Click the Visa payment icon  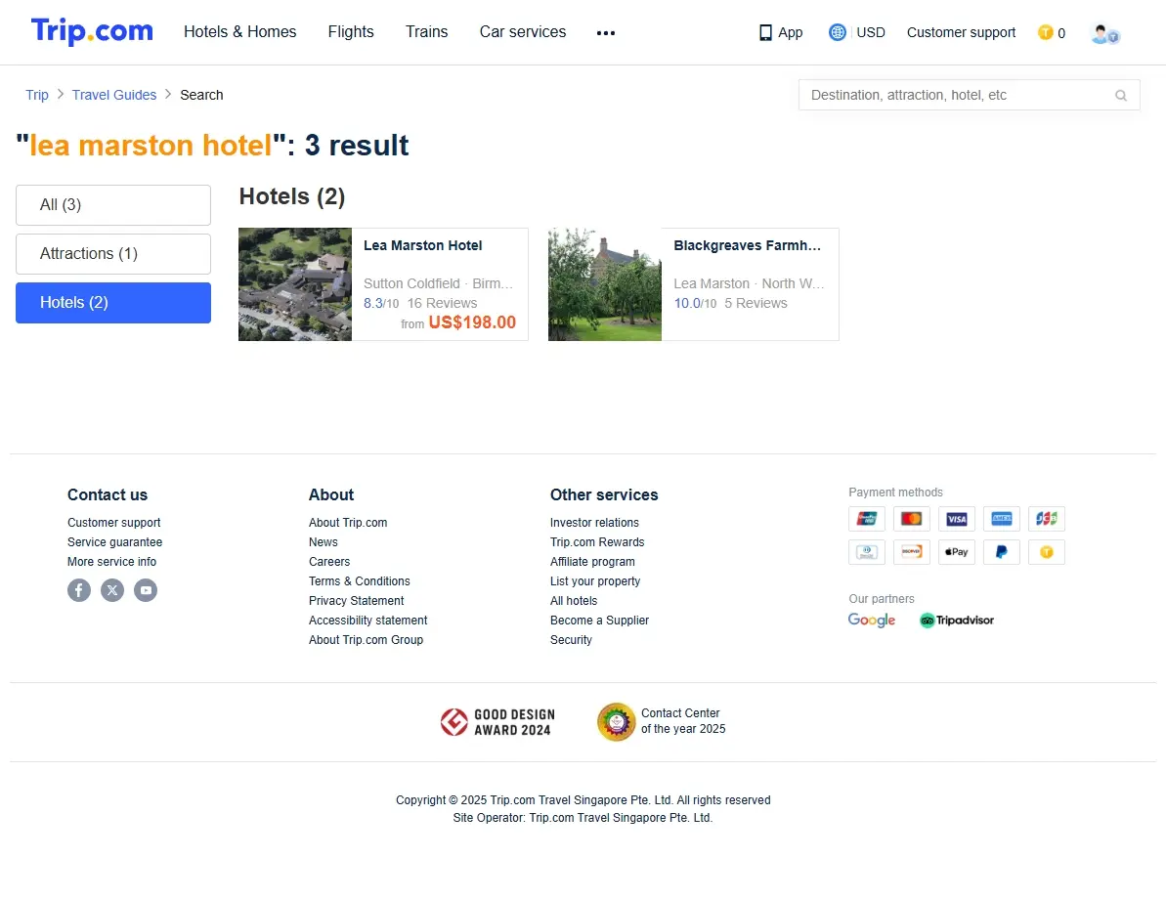coord(957,519)
